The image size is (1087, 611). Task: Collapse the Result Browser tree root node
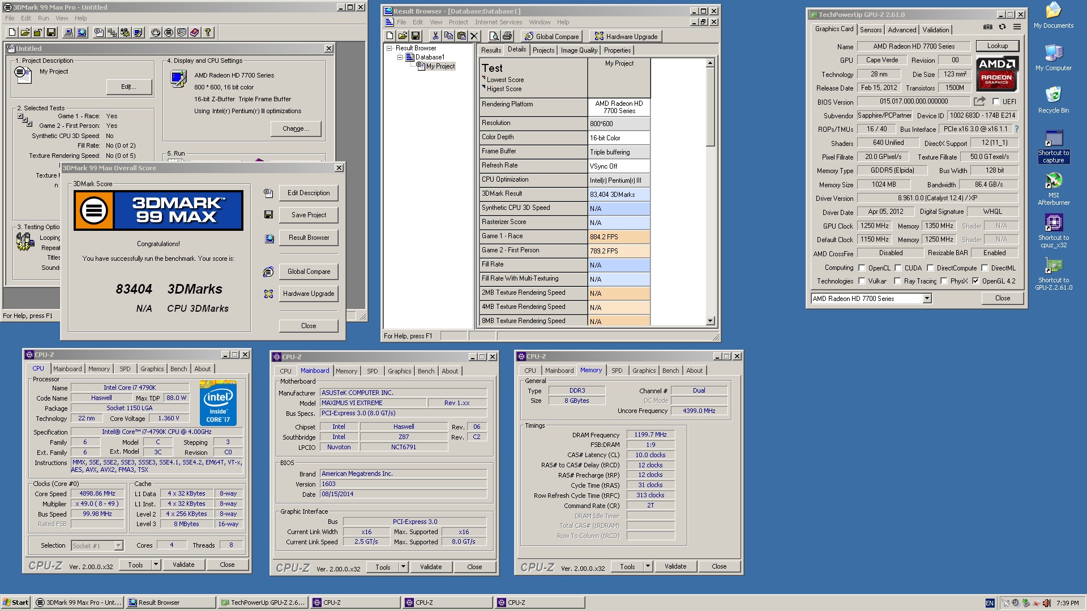coord(390,49)
